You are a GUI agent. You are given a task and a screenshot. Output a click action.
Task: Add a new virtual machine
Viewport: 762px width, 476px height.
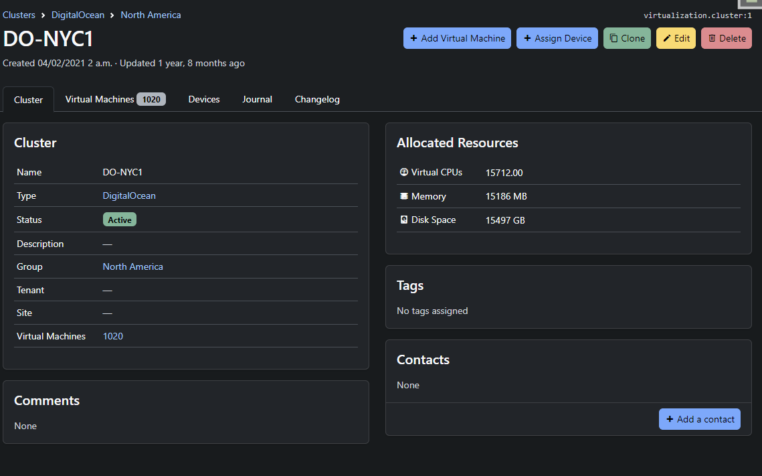coord(457,38)
